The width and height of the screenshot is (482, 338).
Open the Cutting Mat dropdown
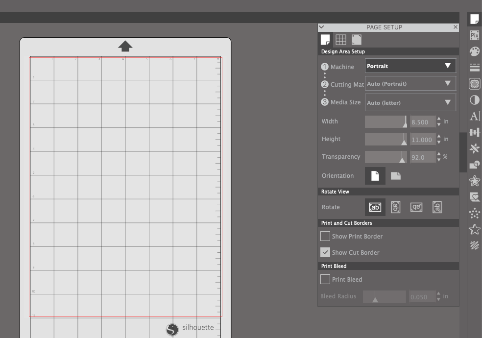pyautogui.click(x=410, y=84)
